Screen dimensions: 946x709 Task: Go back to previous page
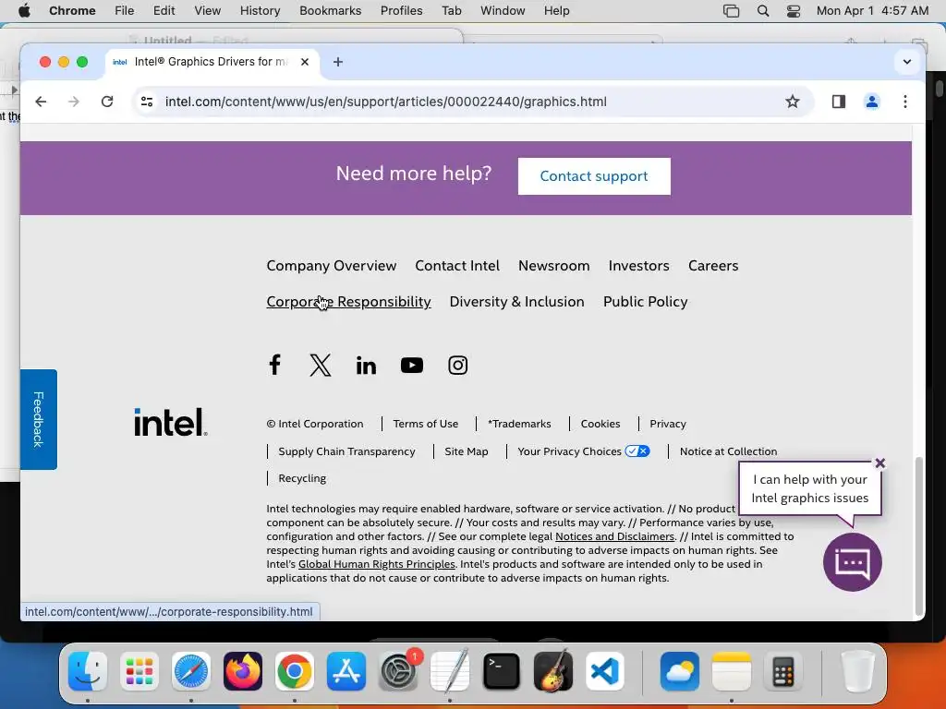(41, 102)
